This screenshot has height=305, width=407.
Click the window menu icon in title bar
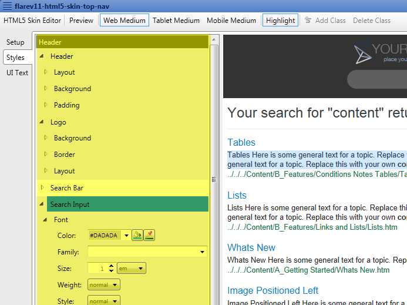pos(8,6)
